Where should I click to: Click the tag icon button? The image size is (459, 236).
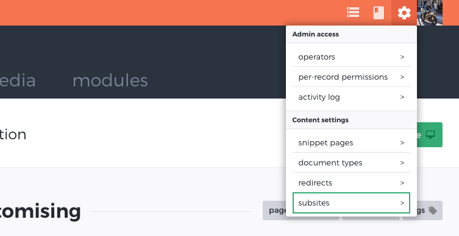click(x=429, y=210)
